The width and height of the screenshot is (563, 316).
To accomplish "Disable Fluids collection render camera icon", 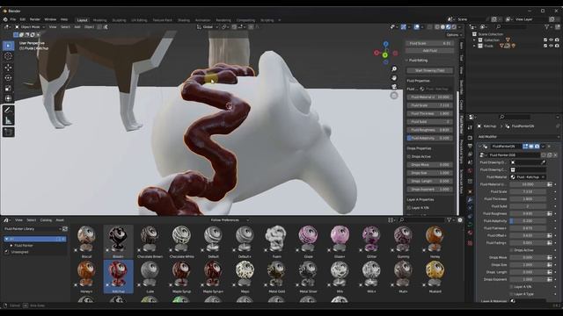I will pos(557,46).
